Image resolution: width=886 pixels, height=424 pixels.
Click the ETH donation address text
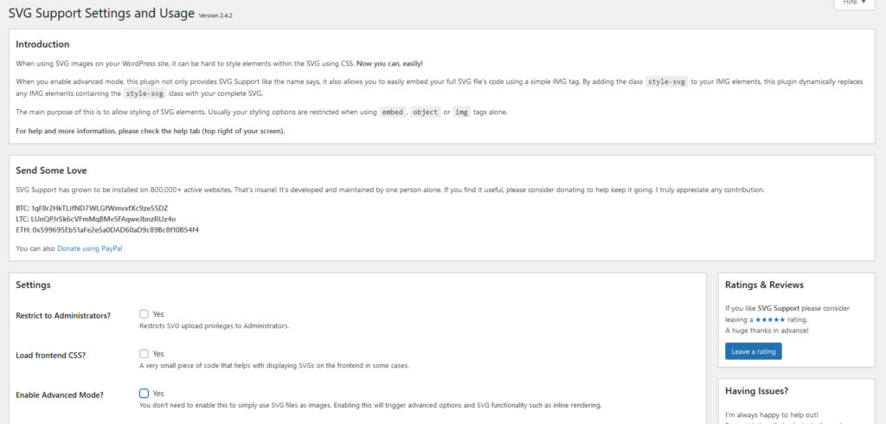116,230
